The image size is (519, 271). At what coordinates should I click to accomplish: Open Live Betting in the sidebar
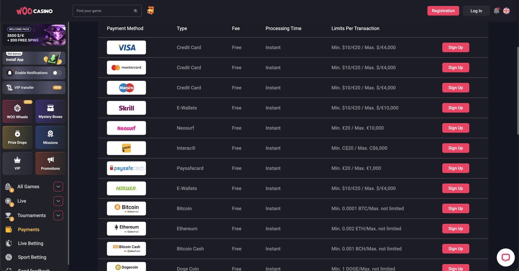[31, 243]
